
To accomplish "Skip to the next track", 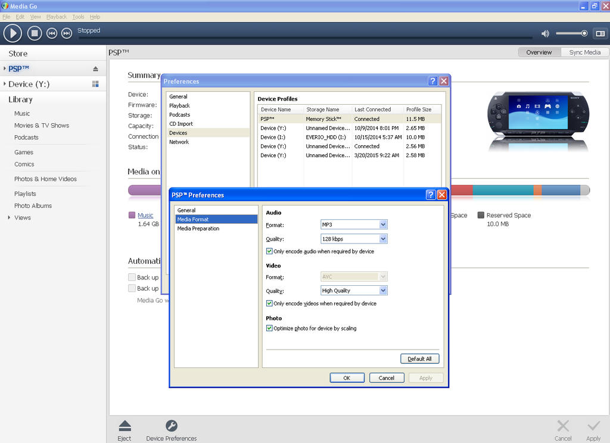I will tap(67, 33).
